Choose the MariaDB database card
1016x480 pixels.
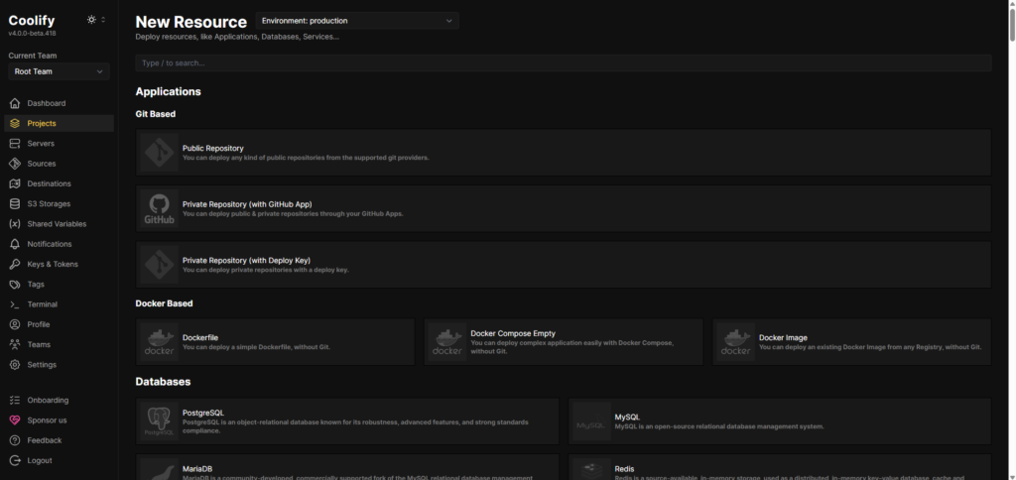coord(347,467)
